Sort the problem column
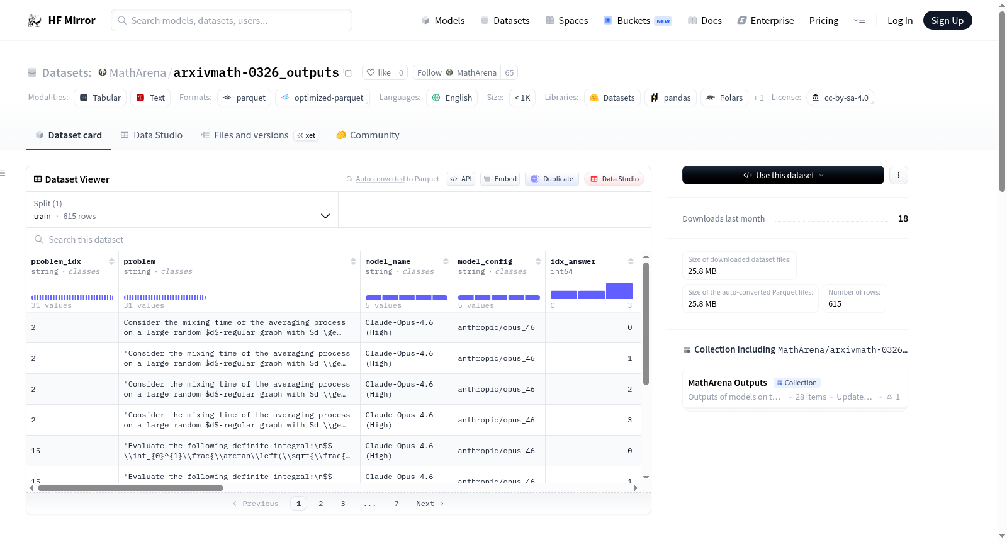 [353, 261]
